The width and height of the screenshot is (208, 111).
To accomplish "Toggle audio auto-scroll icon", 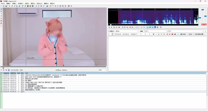I will (153, 27).
